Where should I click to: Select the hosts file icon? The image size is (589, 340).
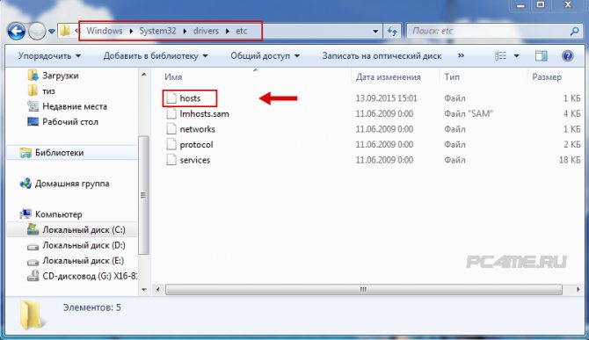[171, 98]
